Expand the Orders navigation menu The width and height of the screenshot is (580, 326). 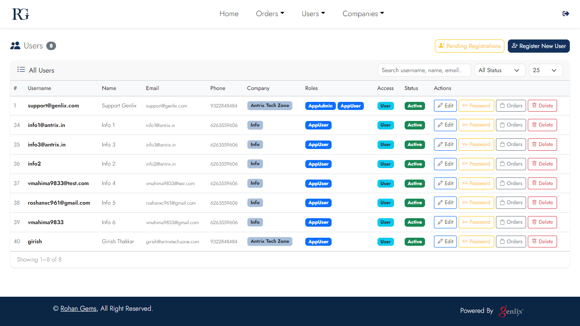tap(270, 14)
